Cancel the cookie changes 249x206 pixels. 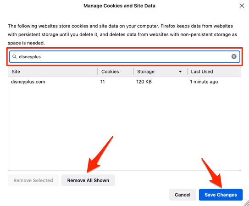183,195
